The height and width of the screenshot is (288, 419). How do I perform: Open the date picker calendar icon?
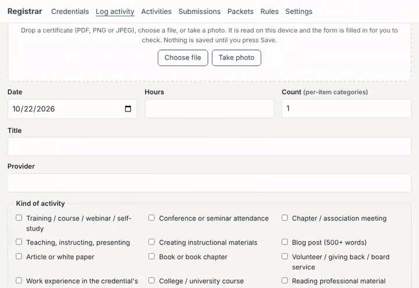128,109
